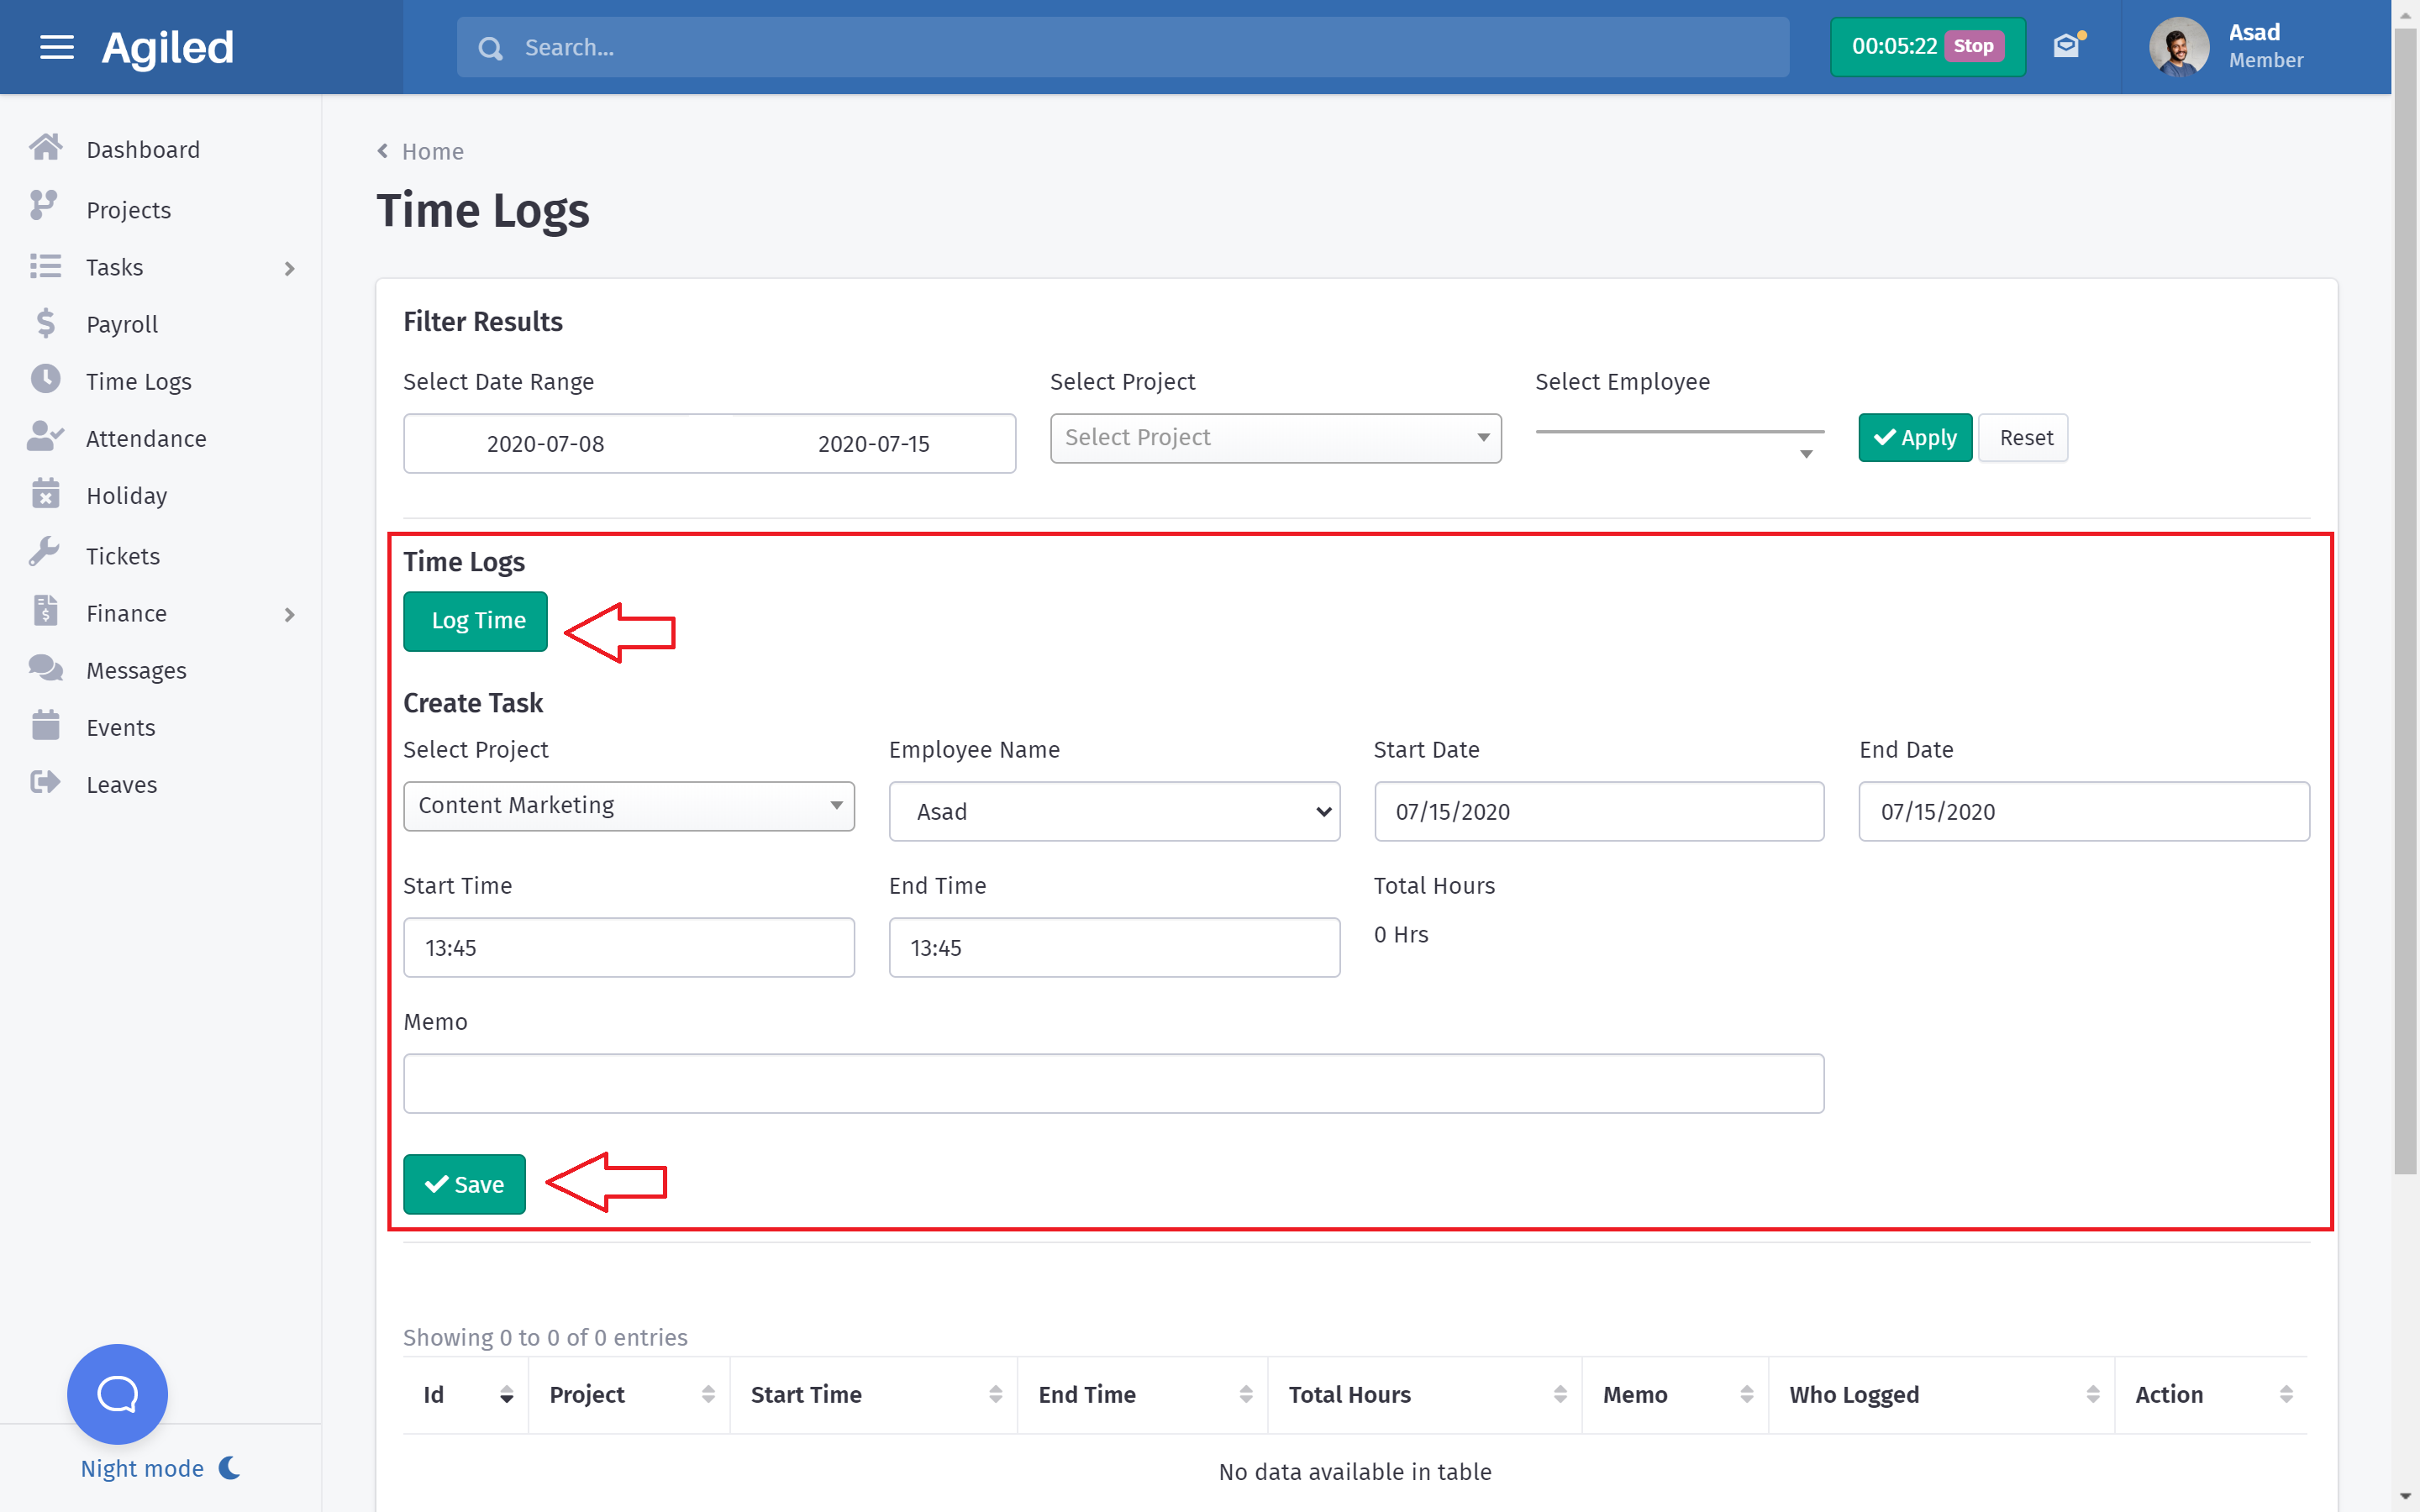Screen dimensions: 2420x1512
Task: Click the Tickets wrench icon
Action: [45, 554]
